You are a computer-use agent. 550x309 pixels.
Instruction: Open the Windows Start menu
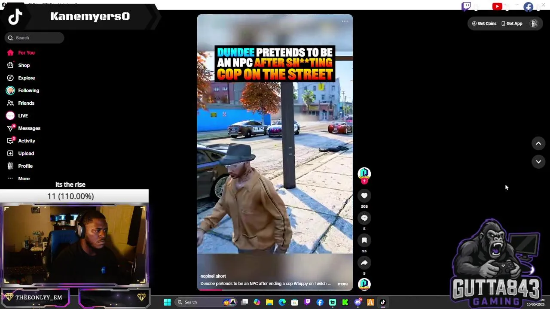[x=167, y=302]
